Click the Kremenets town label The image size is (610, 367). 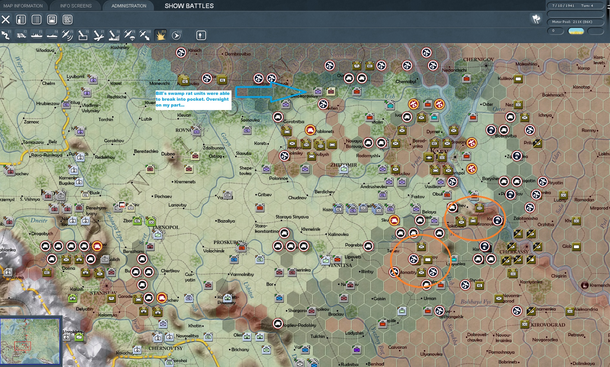click(185, 182)
